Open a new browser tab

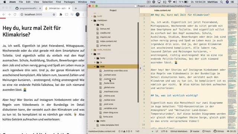76,8
